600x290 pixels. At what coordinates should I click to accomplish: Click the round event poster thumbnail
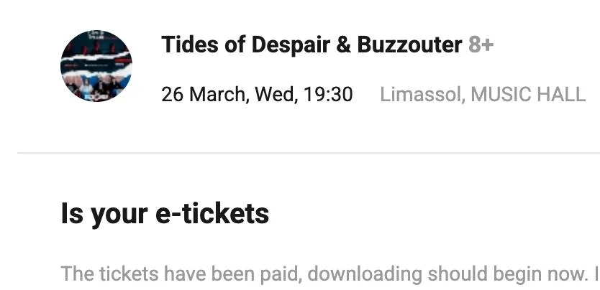(x=96, y=66)
